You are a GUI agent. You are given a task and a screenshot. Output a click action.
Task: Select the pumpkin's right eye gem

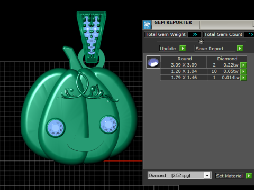click(x=108, y=125)
